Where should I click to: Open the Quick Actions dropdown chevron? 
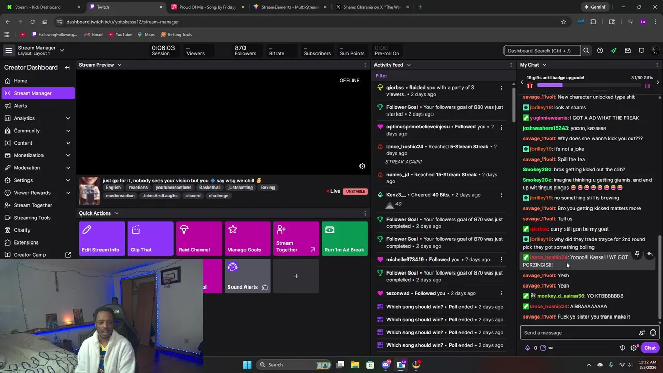(x=116, y=213)
